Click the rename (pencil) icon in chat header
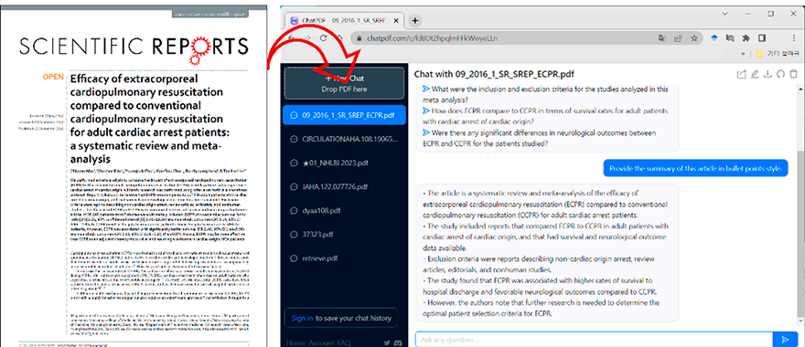 [x=754, y=74]
